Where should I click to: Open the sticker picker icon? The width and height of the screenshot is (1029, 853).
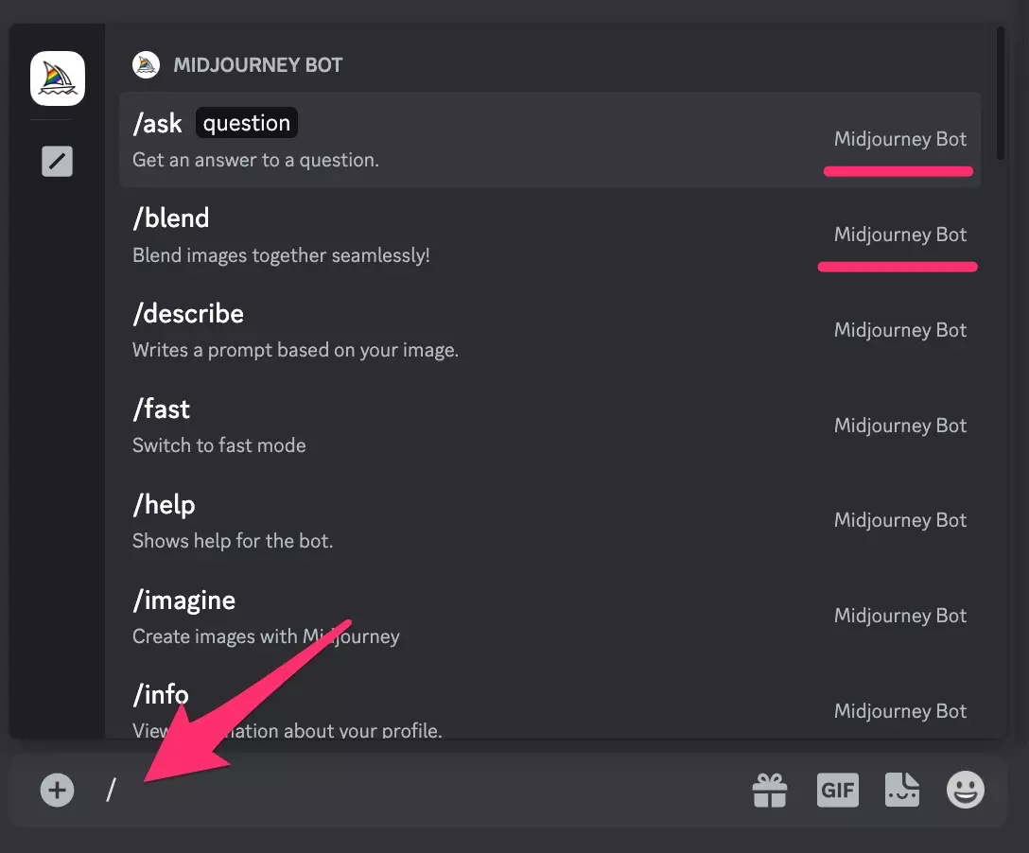pos(902,790)
